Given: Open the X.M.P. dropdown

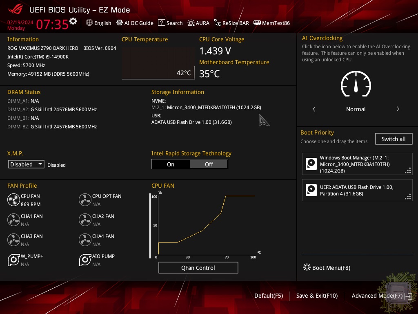Looking at the screenshot, I should [x=27, y=164].
